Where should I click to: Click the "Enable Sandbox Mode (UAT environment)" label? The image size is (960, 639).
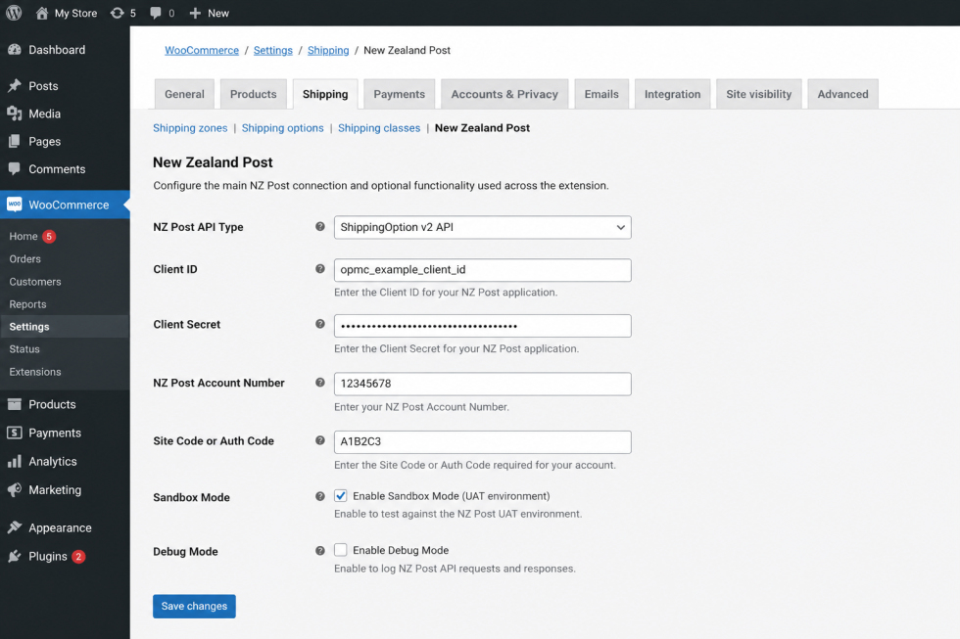point(452,496)
